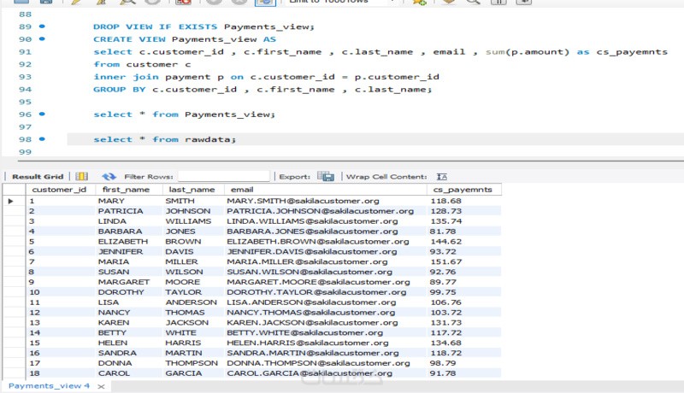Screen dimensions: 684x393
Task: Select the SANDRA first_name cell
Action: (129, 353)
